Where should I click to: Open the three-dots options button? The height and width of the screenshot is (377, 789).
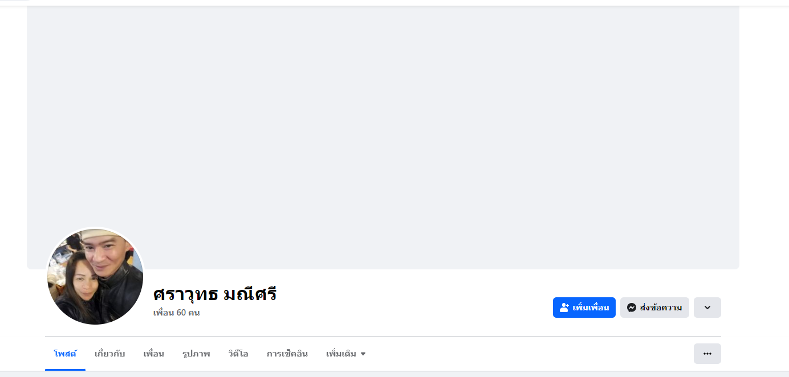tap(707, 354)
